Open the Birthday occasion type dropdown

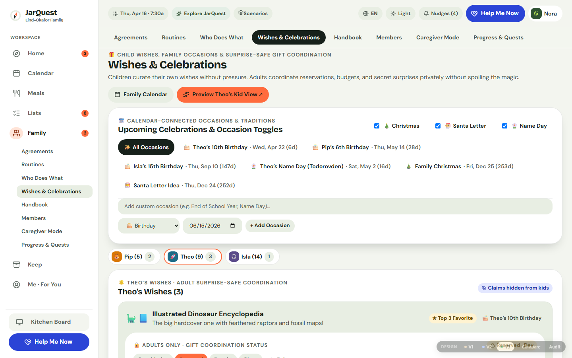(x=149, y=226)
